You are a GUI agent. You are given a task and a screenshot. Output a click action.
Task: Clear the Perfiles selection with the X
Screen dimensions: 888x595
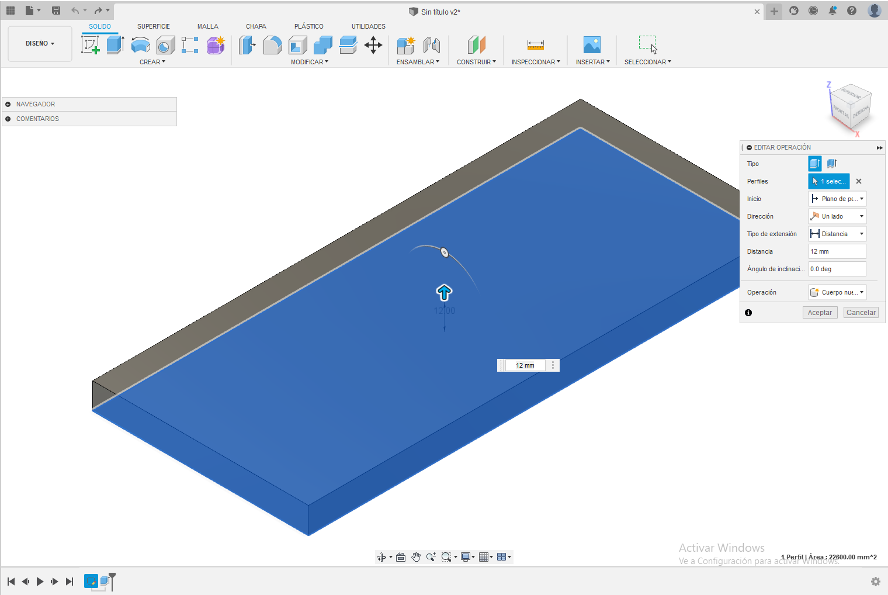pyautogui.click(x=859, y=181)
